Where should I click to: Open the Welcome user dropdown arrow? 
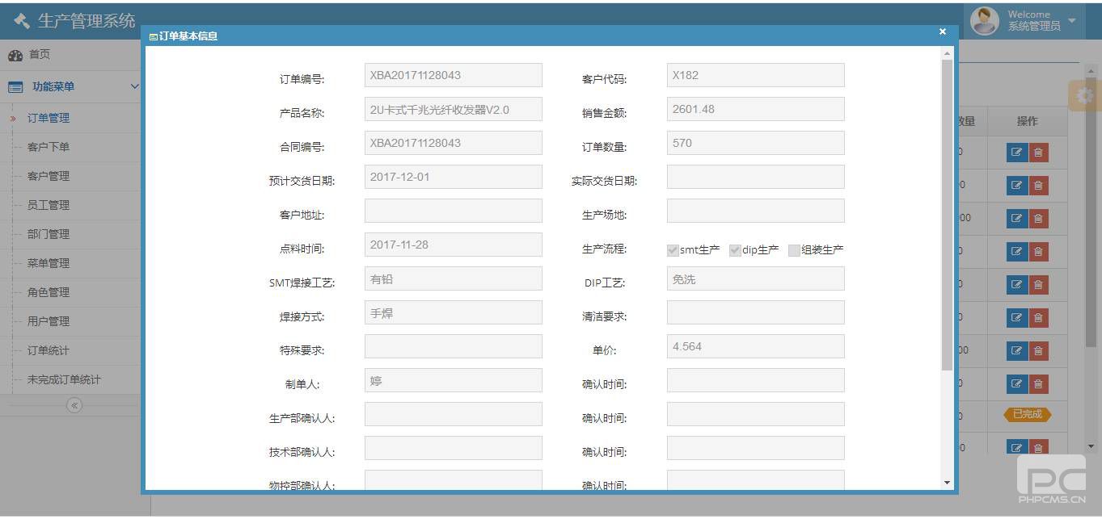pos(1072,21)
